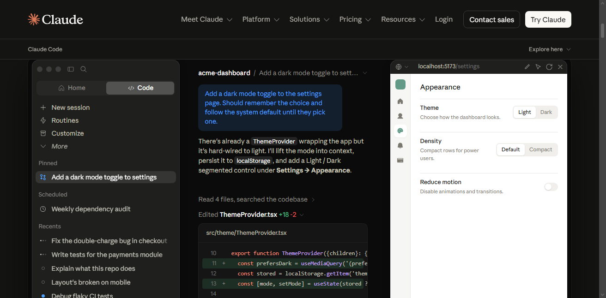The image size is (606, 298).
Task: Reload the localhost preview page
Action: 549,67
